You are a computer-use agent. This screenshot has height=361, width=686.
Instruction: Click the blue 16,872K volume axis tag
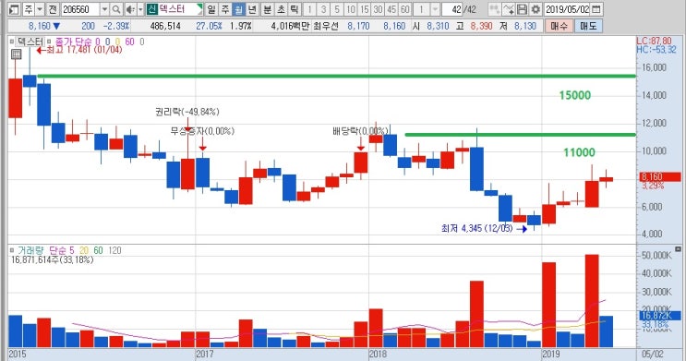pyautogui.click(x=660, y=316)
